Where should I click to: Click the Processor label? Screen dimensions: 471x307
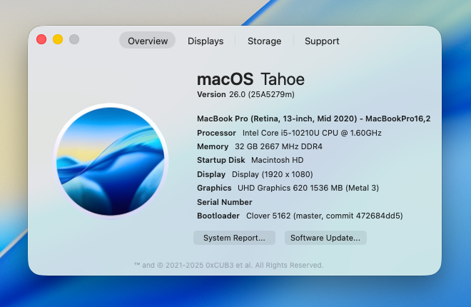[216, 133]
